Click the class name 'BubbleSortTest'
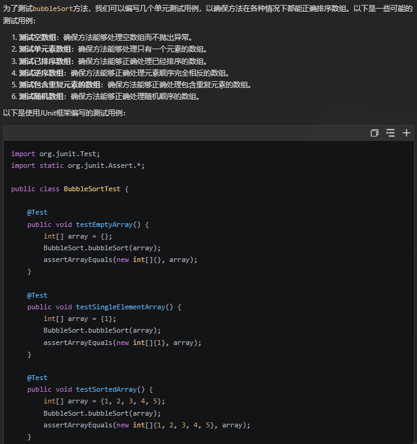Image resolution: width=417 pixels, height=444 pixels. pos(92,189)
